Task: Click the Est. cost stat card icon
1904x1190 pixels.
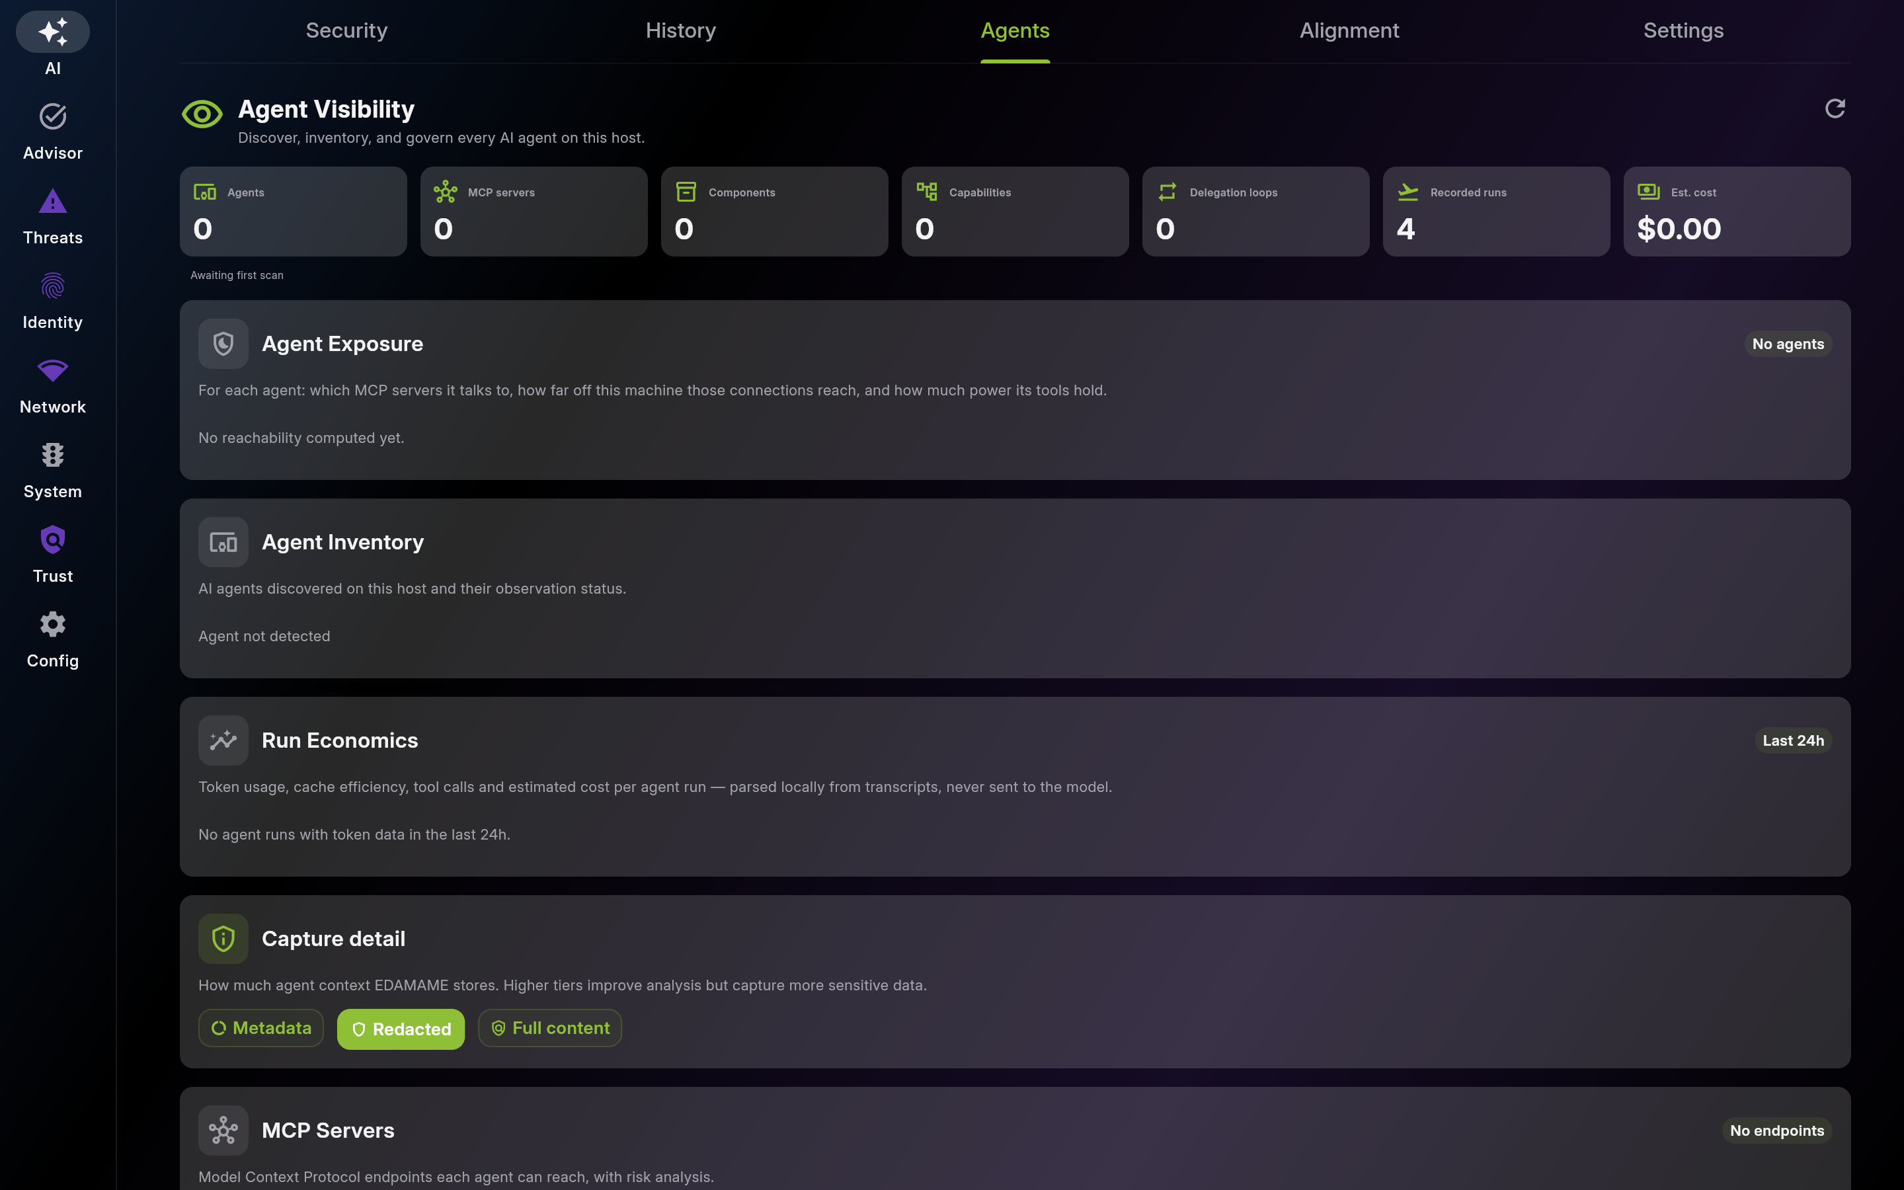Action: point(1648,192)
